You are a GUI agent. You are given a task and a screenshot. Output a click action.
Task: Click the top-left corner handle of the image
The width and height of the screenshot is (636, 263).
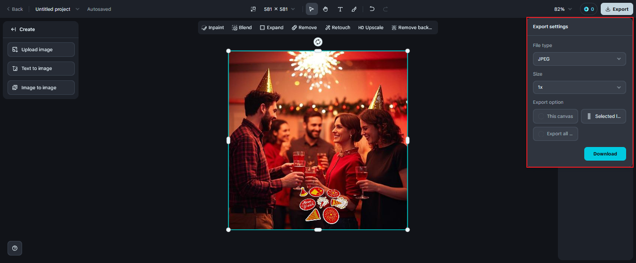coord(229,51)
